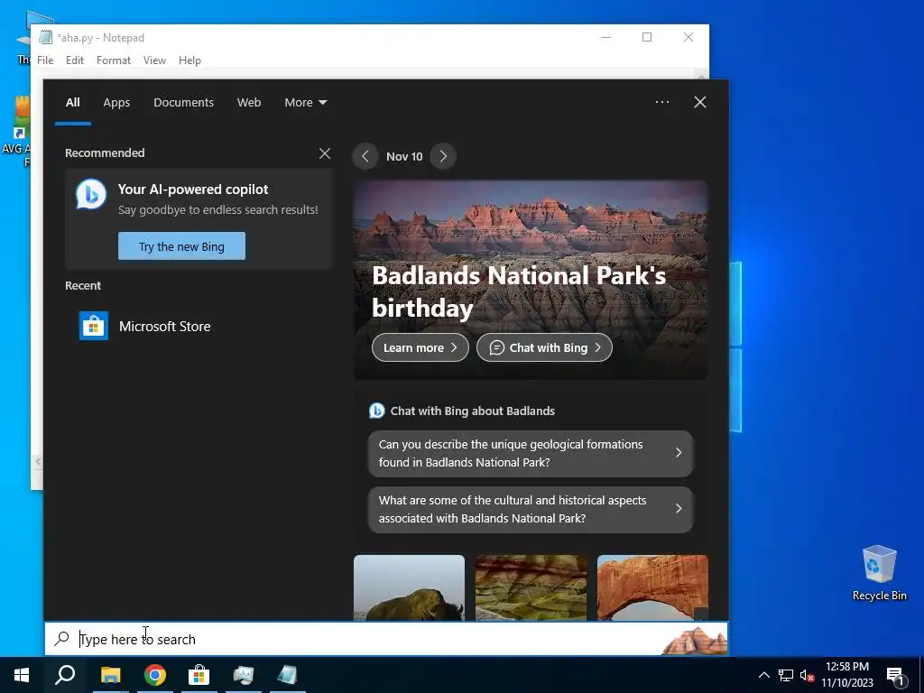924x693 pixels.
Task: Close the search panel
Action: [700, 102]
